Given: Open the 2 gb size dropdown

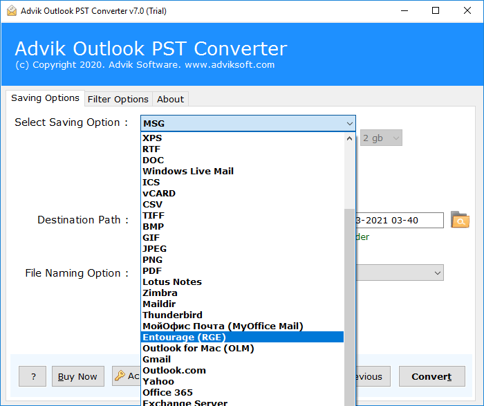Looking at the screenshot, I should [381, 138].
